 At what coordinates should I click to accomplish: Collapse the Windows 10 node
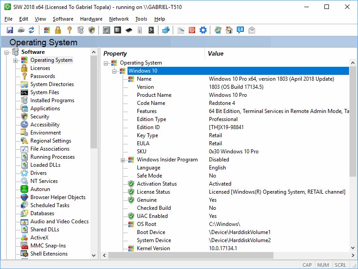point(115,71)
